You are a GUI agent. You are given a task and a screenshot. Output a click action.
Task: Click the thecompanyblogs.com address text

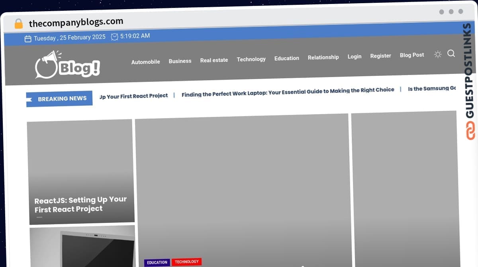point(76,22)
